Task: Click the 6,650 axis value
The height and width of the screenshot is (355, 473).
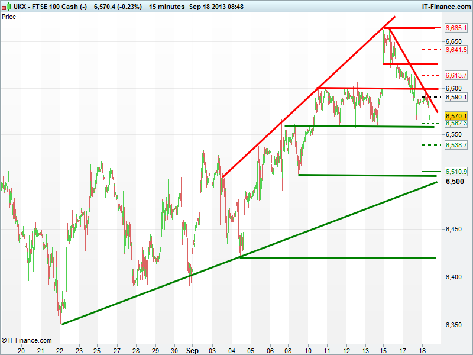Action: (x=453, y=41)
